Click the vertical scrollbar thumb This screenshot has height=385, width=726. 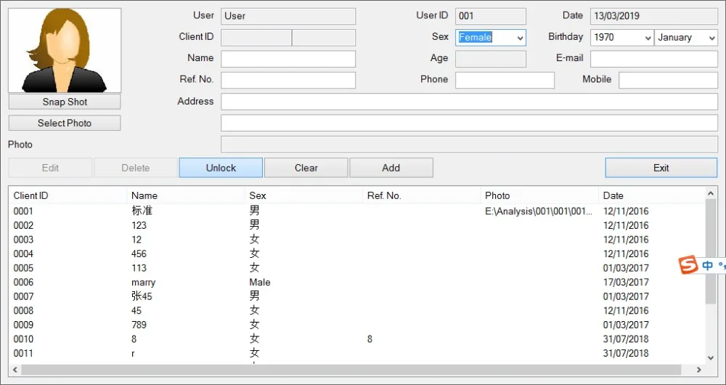pos(711,251)
